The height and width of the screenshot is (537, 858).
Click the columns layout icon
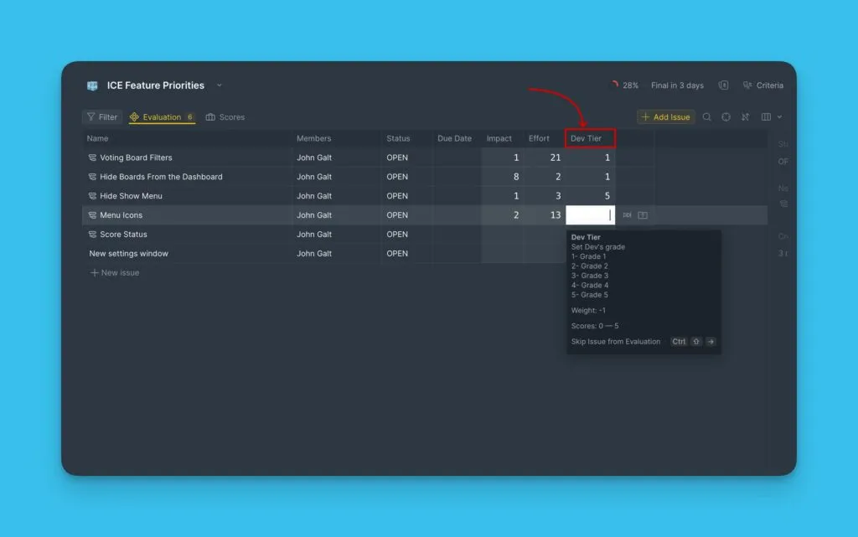point(765,117)
